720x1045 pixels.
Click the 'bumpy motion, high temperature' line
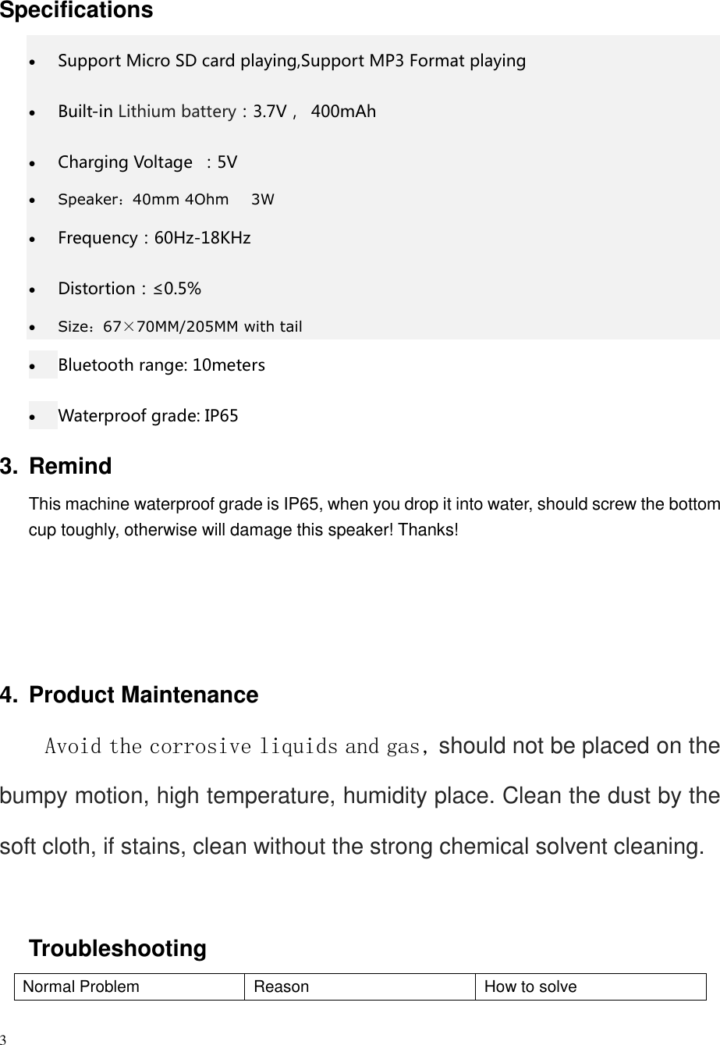pos(360,797)
